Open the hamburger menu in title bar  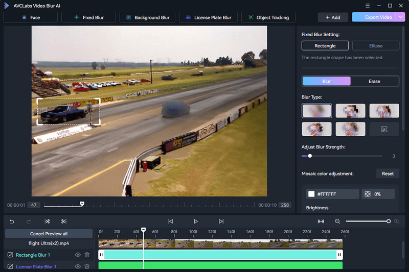click(x=368, y=5)
